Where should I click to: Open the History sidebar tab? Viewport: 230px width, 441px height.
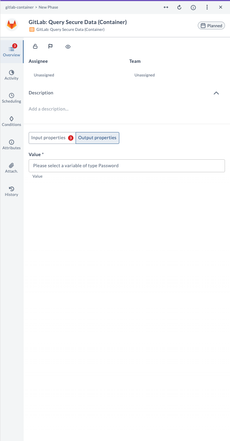pos(11,191)
